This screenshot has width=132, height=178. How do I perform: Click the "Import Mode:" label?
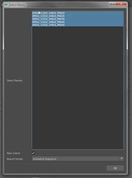point(15,159)
